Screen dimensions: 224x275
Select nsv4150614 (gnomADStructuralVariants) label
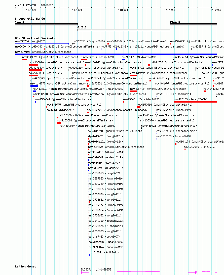pos(165,105)
